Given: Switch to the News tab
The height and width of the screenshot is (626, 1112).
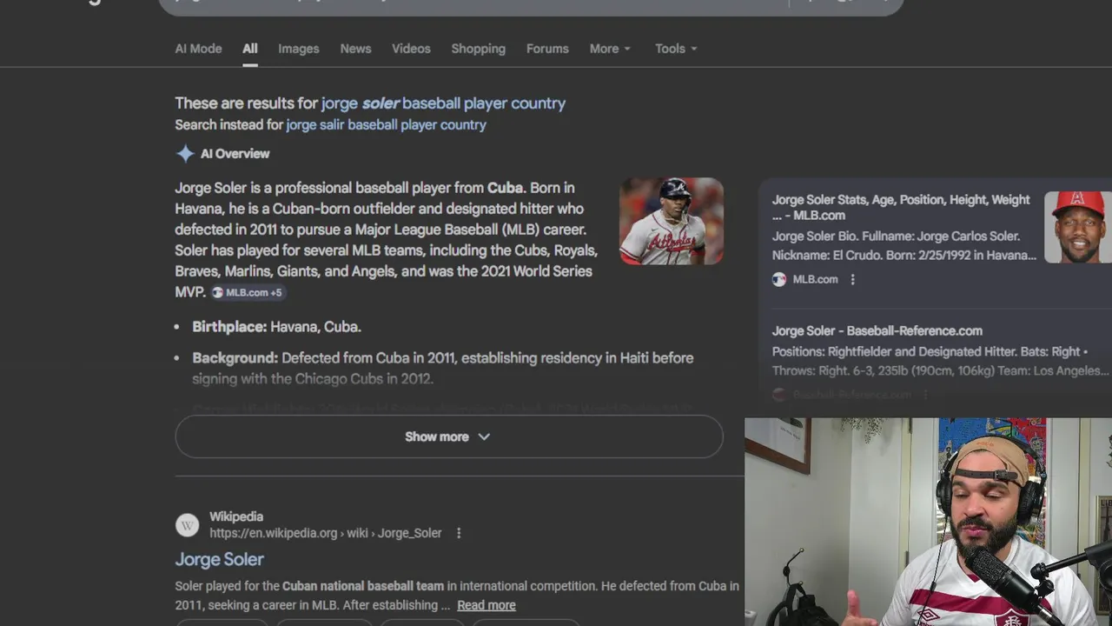Looking at the screenshot, I should click(x=355, y=49).
